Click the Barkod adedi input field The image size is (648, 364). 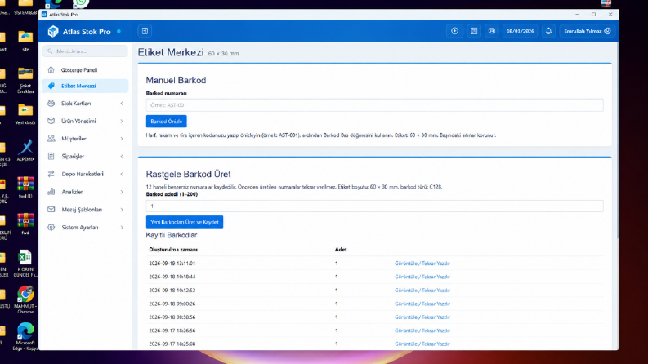click(x=374, y=206)
